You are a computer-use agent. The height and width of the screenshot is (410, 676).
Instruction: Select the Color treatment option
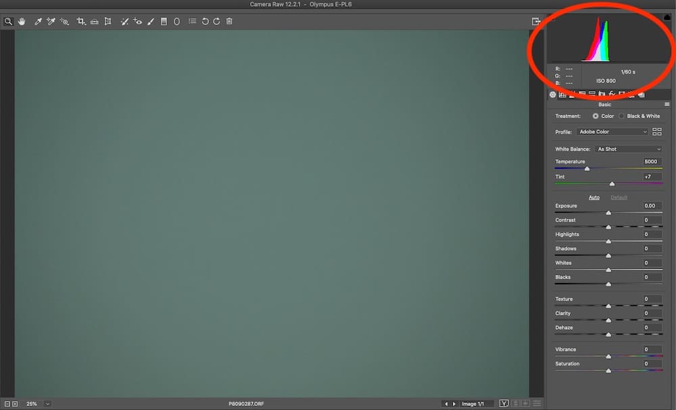coord(595,116)
